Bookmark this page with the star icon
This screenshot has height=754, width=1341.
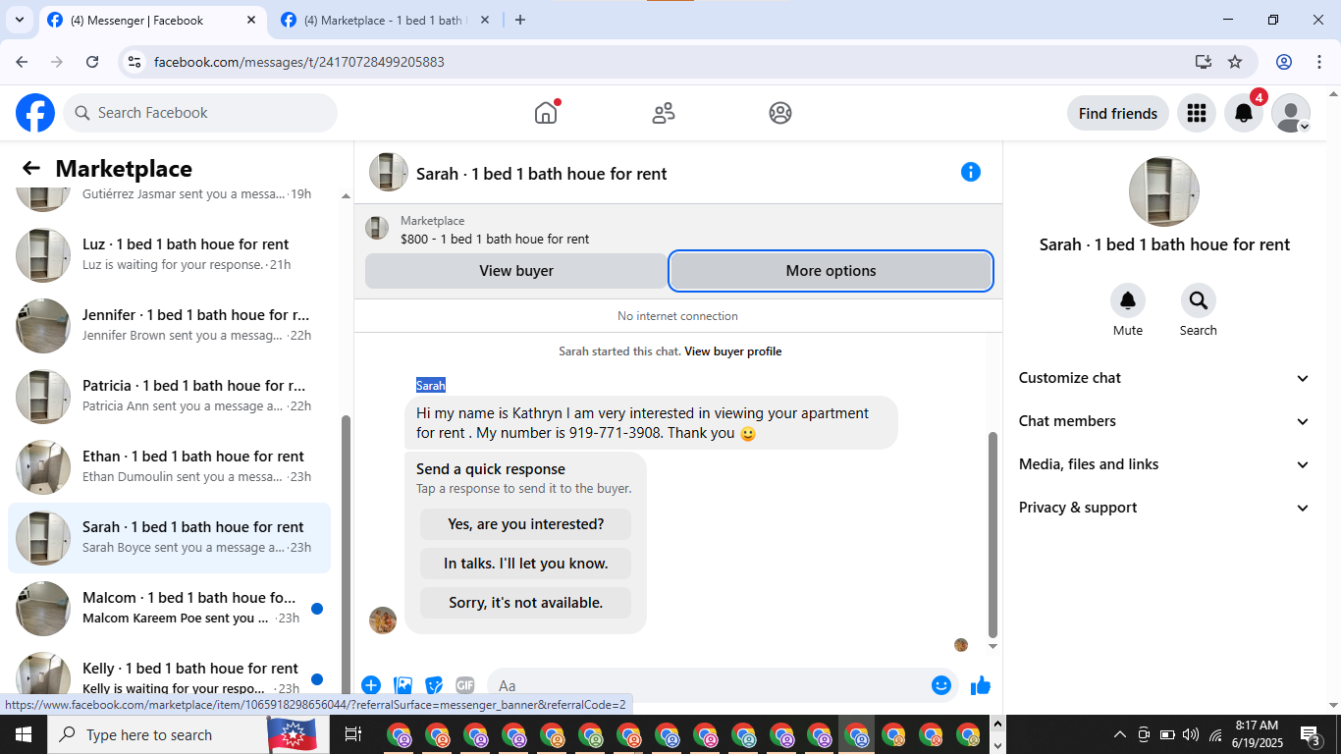pos(1235,62)
